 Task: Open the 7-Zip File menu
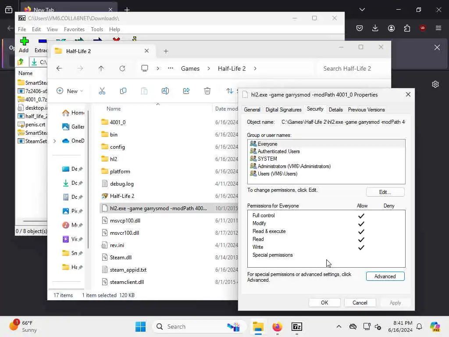pos(22,29)
